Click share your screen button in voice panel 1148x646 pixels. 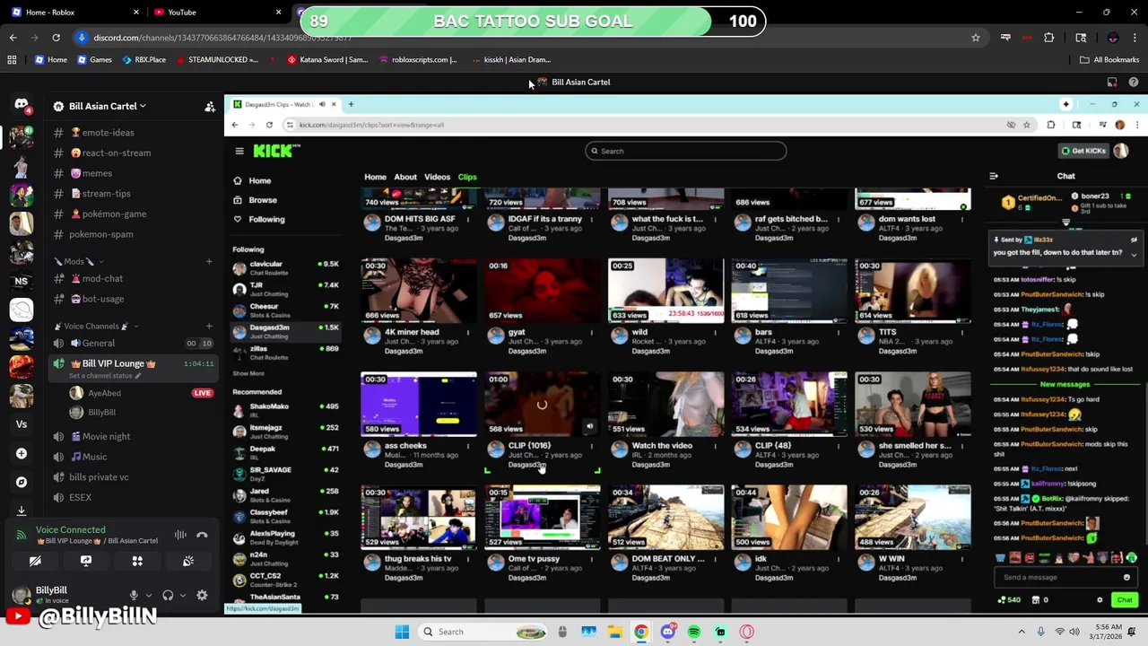tap(86, 561)
